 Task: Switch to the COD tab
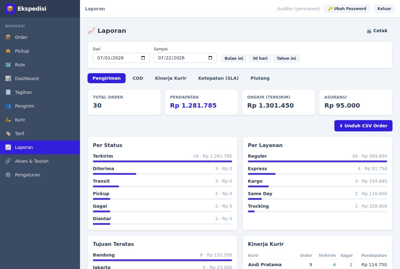(x=138, y=78)
